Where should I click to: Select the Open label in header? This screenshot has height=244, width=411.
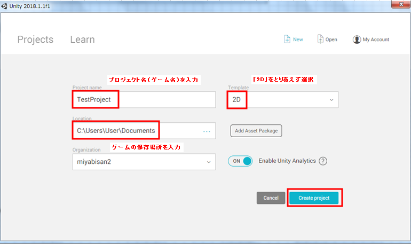coord(331,40)
